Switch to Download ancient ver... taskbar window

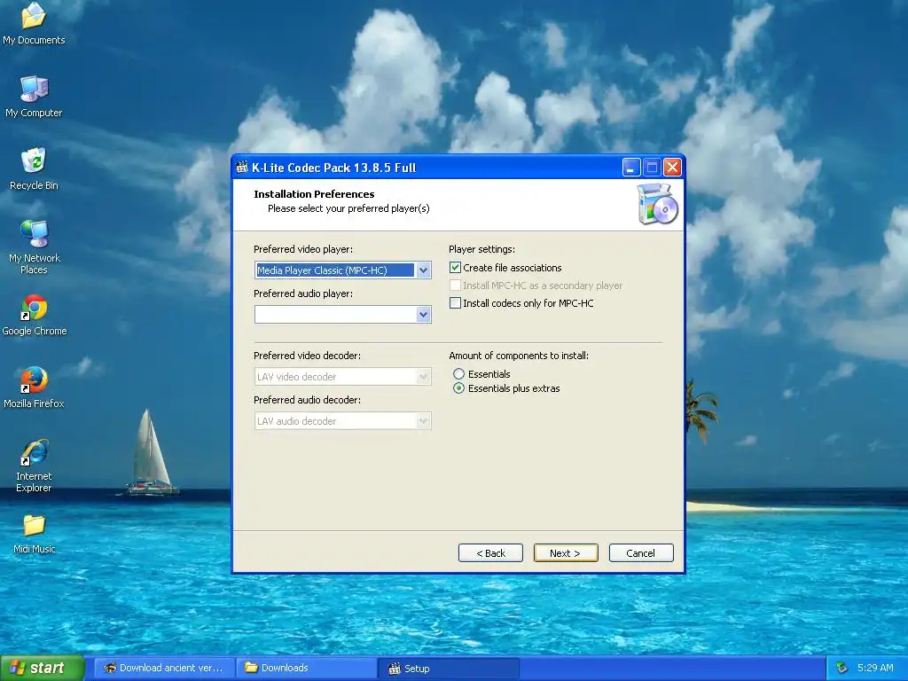coord(164,668)
